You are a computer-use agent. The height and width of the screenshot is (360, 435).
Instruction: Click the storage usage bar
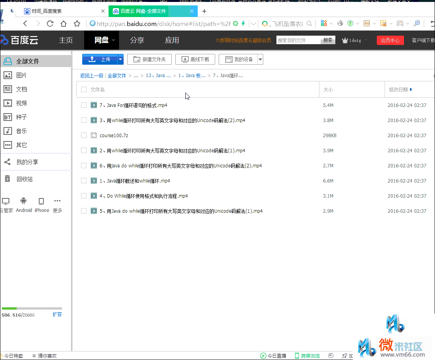pos(32,308)
